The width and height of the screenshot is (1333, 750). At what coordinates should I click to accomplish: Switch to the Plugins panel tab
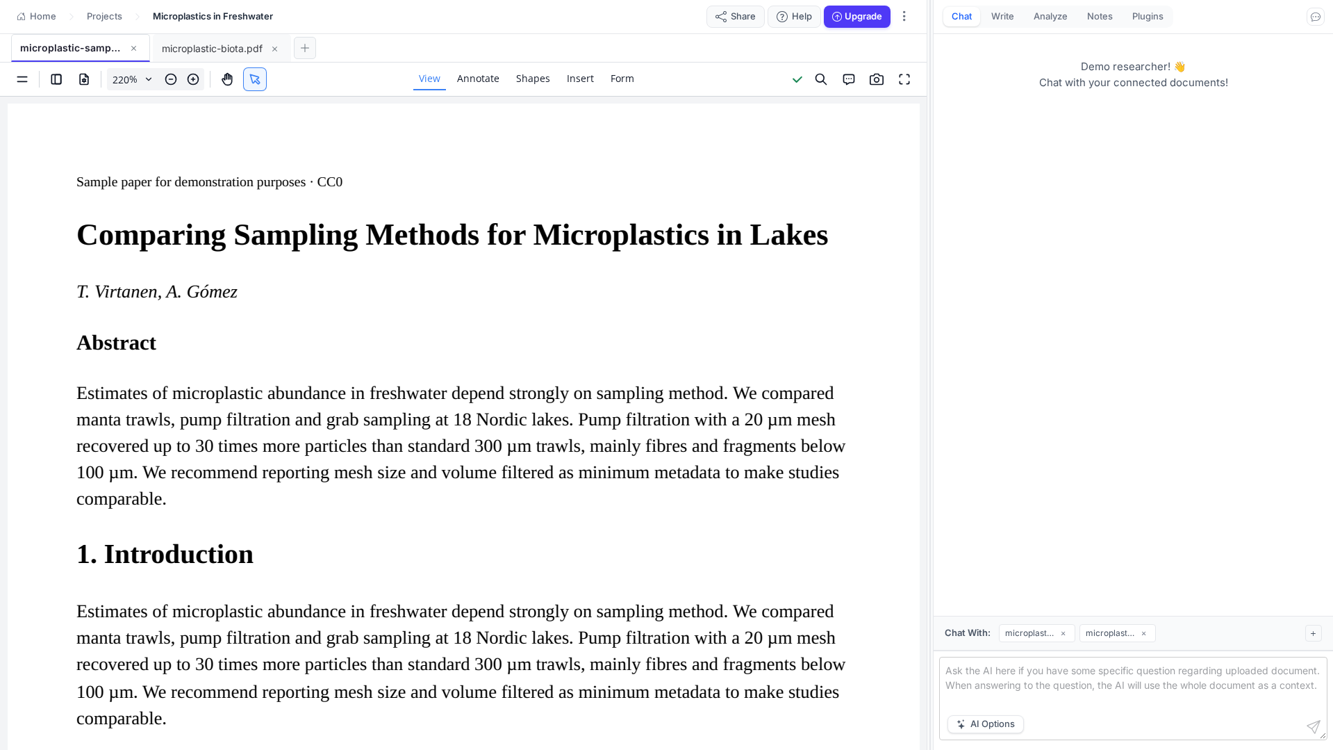click(1148, 17)
